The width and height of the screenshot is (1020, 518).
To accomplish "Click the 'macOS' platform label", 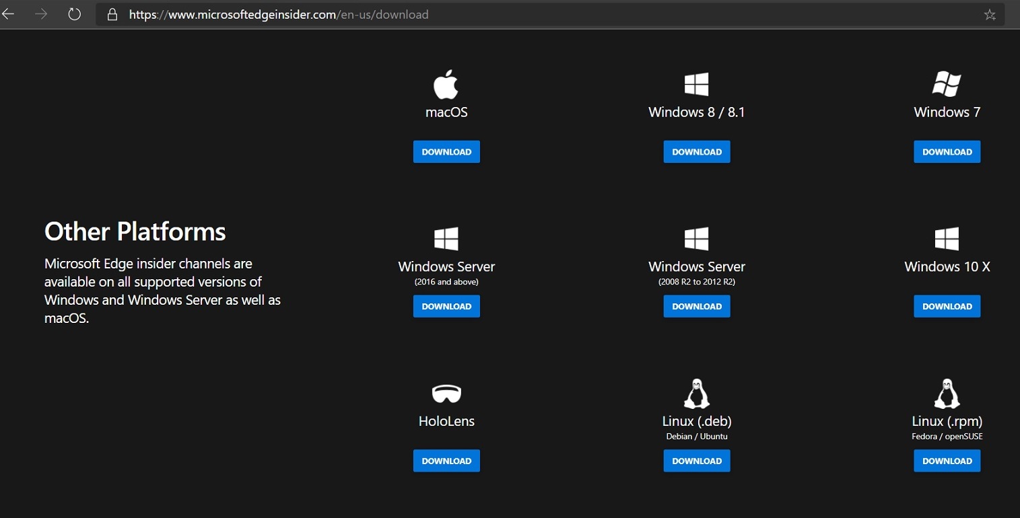I will [x=446, y=112].
